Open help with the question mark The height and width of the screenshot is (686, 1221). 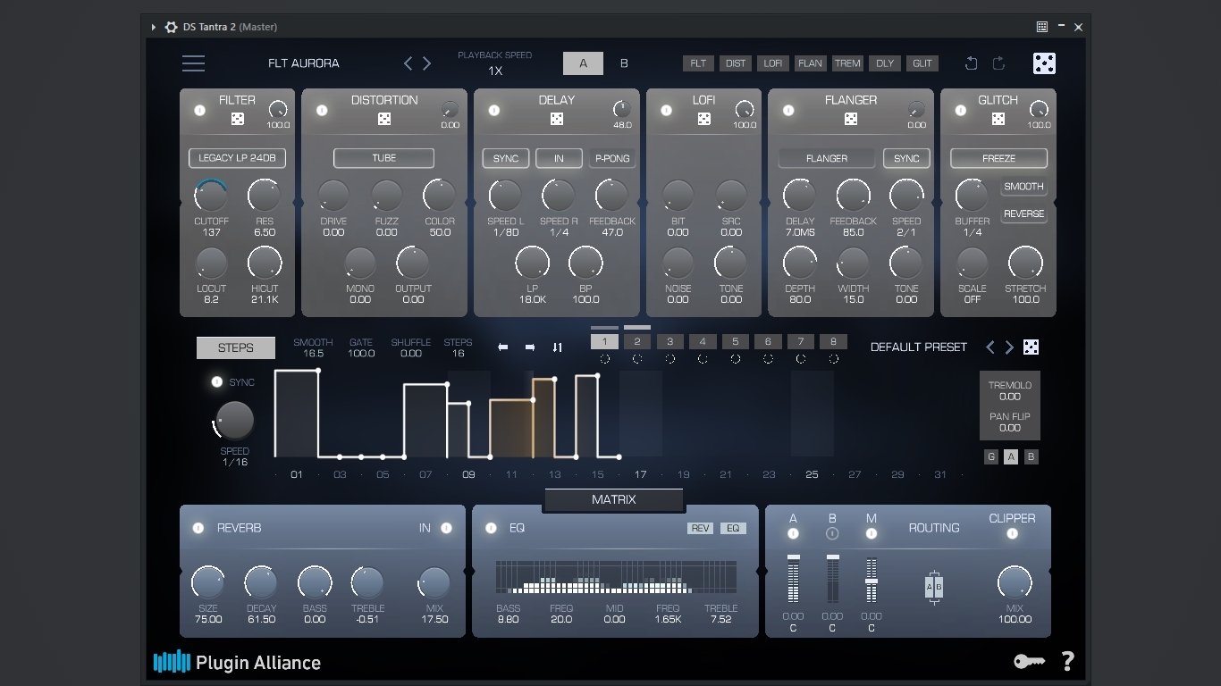tap(1067, 661)
